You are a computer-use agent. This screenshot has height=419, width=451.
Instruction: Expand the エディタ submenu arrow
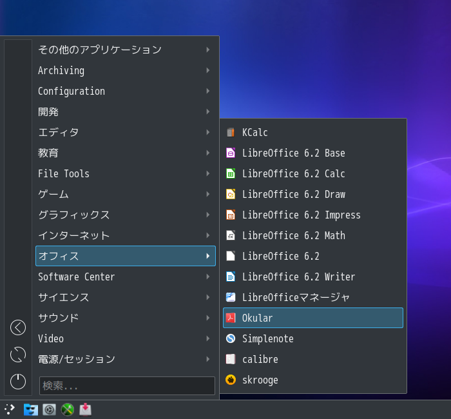208,132
